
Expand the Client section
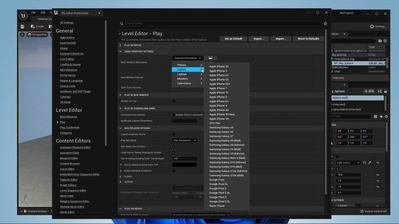(120, 177)
